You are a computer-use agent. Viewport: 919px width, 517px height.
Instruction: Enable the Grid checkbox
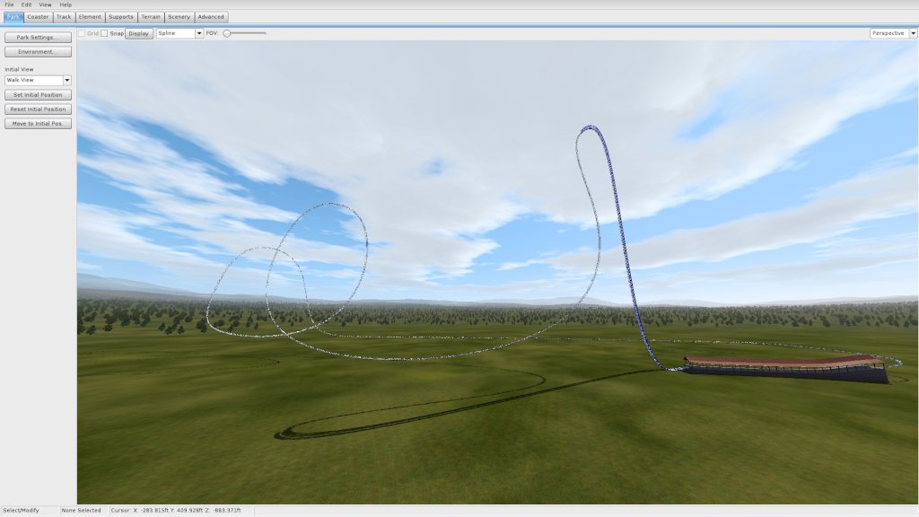click(x=82, y=33)
